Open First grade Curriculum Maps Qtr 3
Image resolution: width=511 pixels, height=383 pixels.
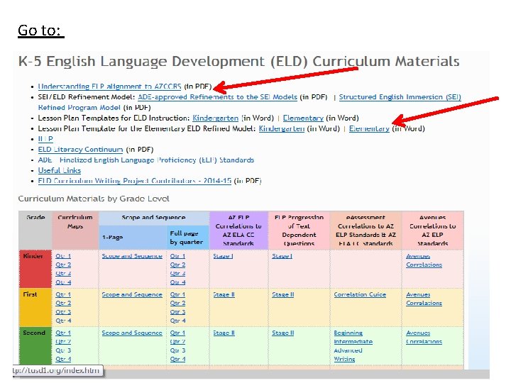63,312
